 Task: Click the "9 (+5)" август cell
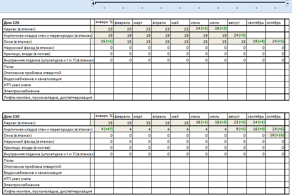[x=237, y=129]
